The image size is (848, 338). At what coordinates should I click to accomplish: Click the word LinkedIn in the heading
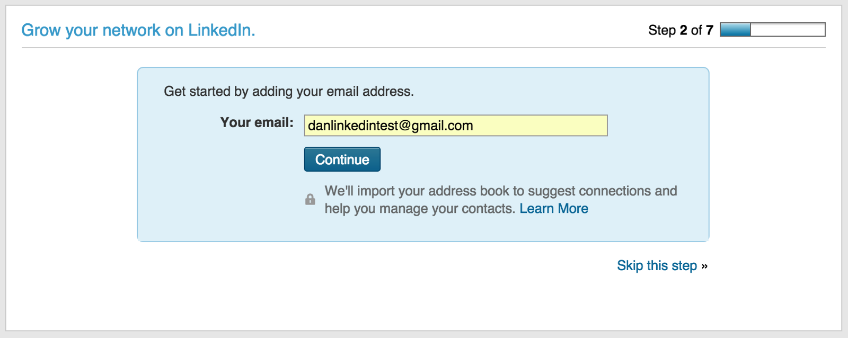pyautogui.click(x=220, y=30)
